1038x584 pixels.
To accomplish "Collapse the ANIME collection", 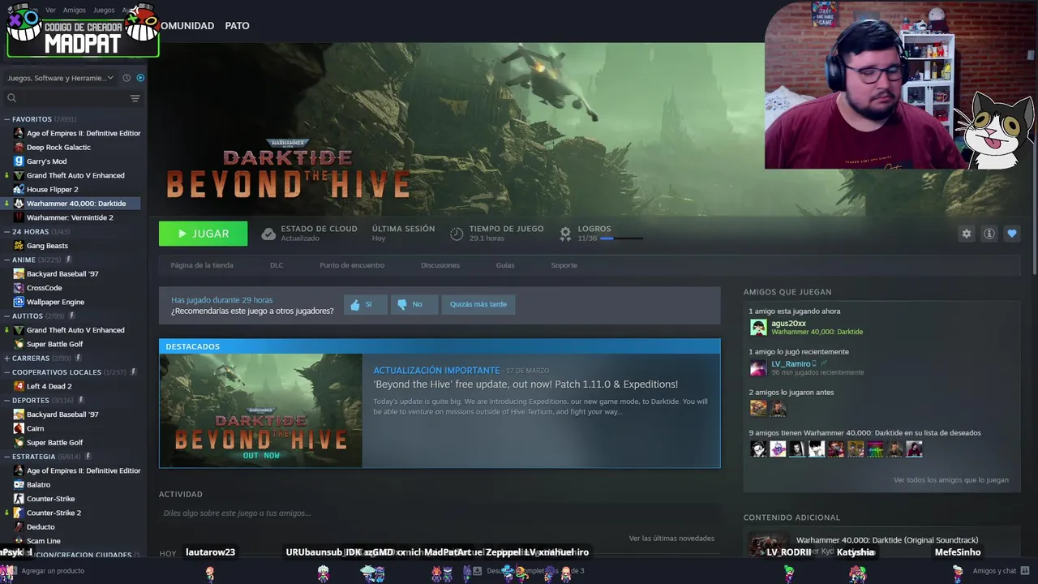I will (7, 260).
